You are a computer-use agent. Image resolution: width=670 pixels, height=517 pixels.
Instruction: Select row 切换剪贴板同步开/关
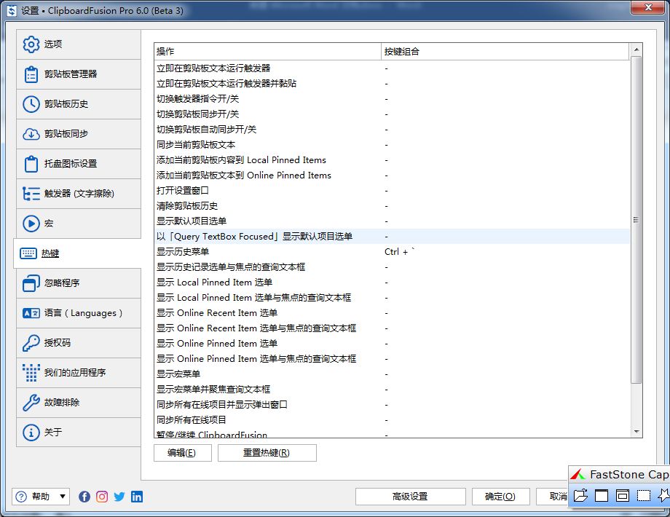coord(392,114)
